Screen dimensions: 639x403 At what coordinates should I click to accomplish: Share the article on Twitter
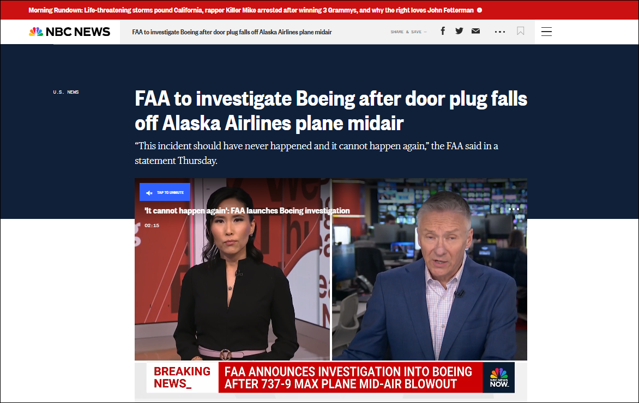459,31
